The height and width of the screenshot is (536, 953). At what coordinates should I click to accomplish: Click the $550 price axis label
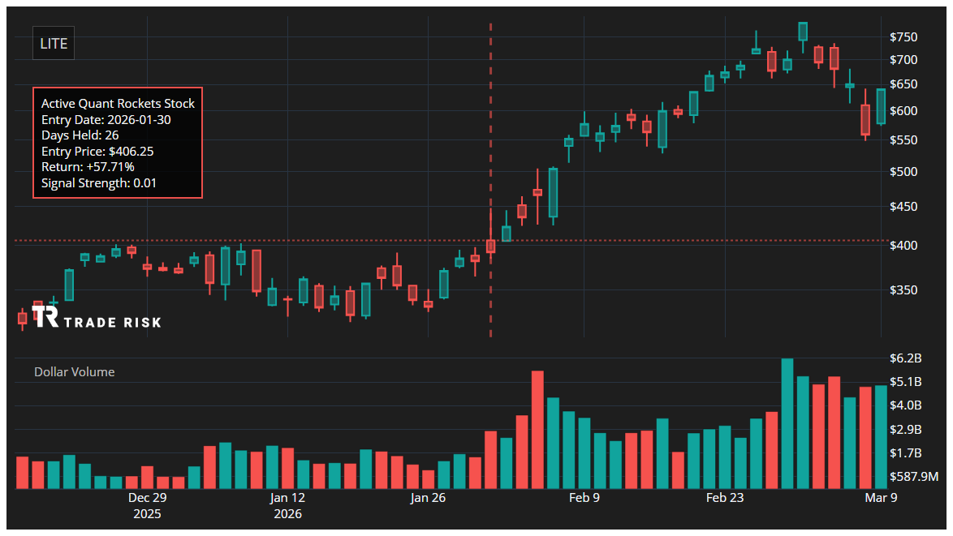(903, 140)
